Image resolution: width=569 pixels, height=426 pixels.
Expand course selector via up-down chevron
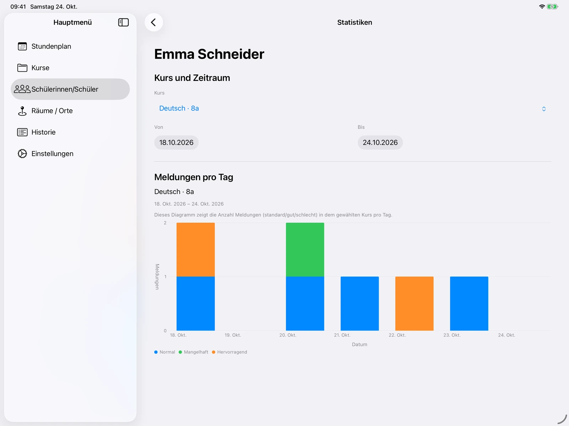tap(544, 109)
